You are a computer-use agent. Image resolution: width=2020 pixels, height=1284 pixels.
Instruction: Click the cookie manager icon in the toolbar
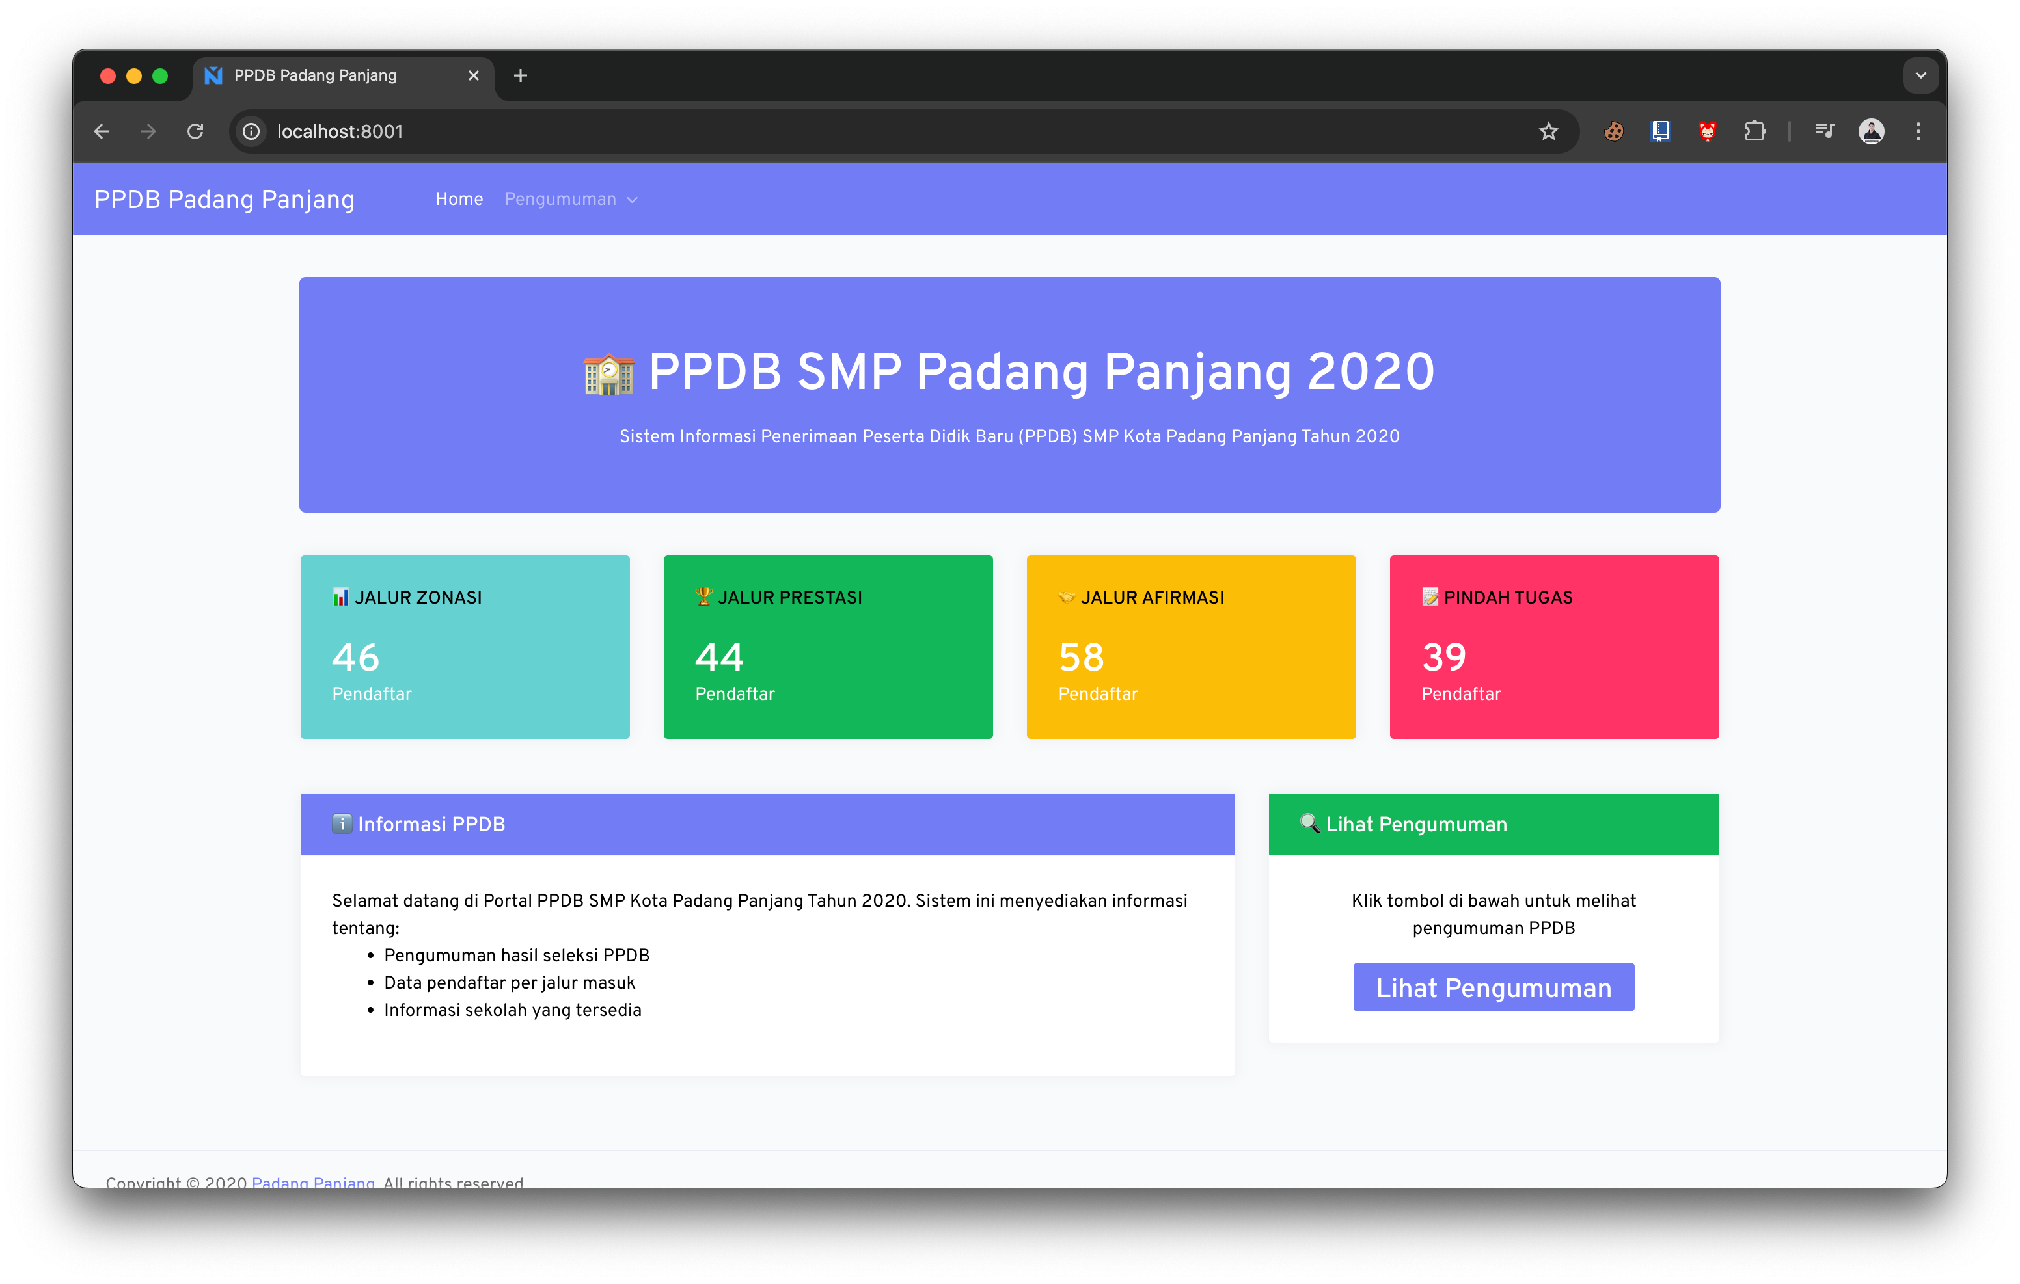(x=1613, y=131)
